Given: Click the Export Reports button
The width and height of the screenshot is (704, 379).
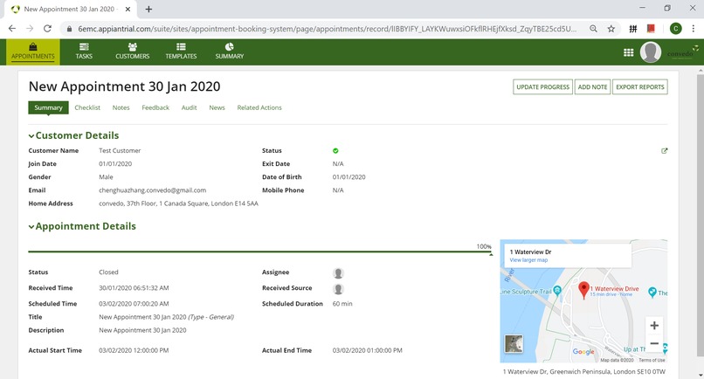Looking at the screenshot, I should pos(639,87).
